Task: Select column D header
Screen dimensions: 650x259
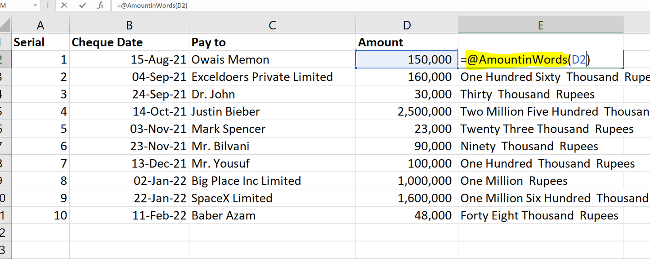Action: (407, 25)
